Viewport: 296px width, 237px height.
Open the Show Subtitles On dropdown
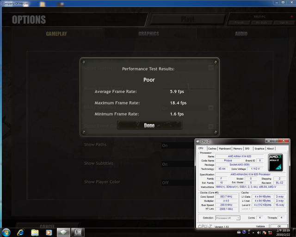click(178, 164)
